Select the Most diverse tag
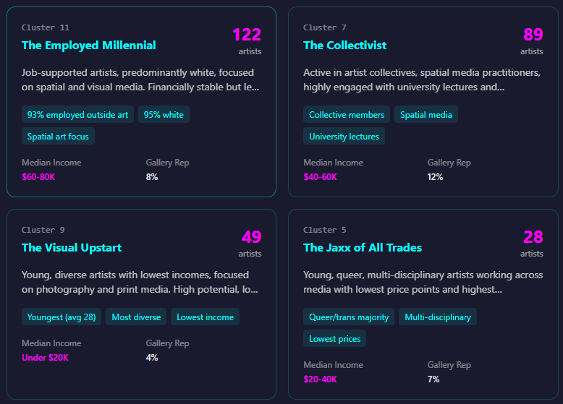Viewport: 563px width, 404px height. 136,317
